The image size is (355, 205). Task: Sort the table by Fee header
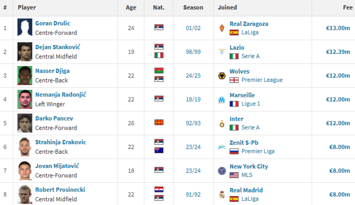pos(348,8)
